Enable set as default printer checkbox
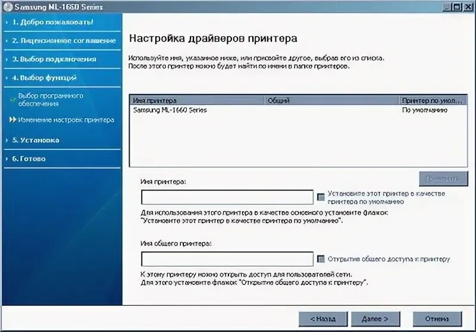The height and width of the screenshot is (332, 476). (x=321, y=197)
